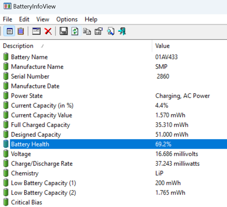Click battery icon beside Designed Capacity
The height and width of the screenshot is (207, 227).
click(6, 134)
